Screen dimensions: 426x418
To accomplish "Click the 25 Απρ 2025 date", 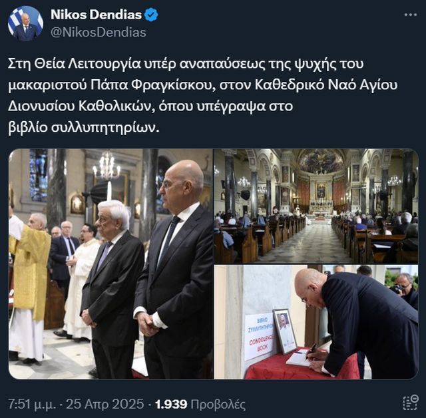I will pyautogui.click(x=105, y=404).
